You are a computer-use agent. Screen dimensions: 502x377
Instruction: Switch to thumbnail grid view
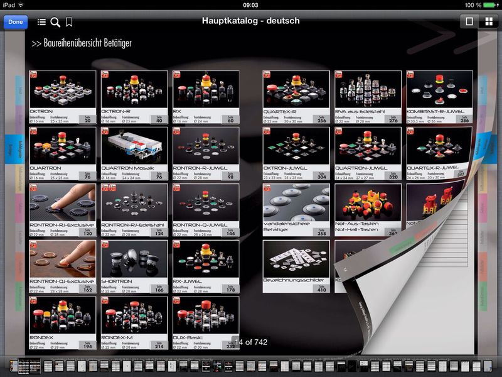489,21
